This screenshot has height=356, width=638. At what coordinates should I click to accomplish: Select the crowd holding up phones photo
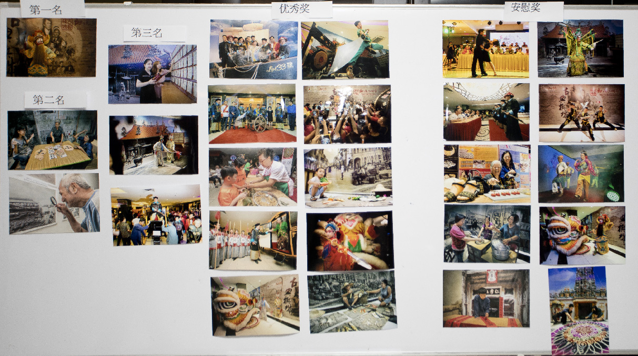click(x=347, y=114)
